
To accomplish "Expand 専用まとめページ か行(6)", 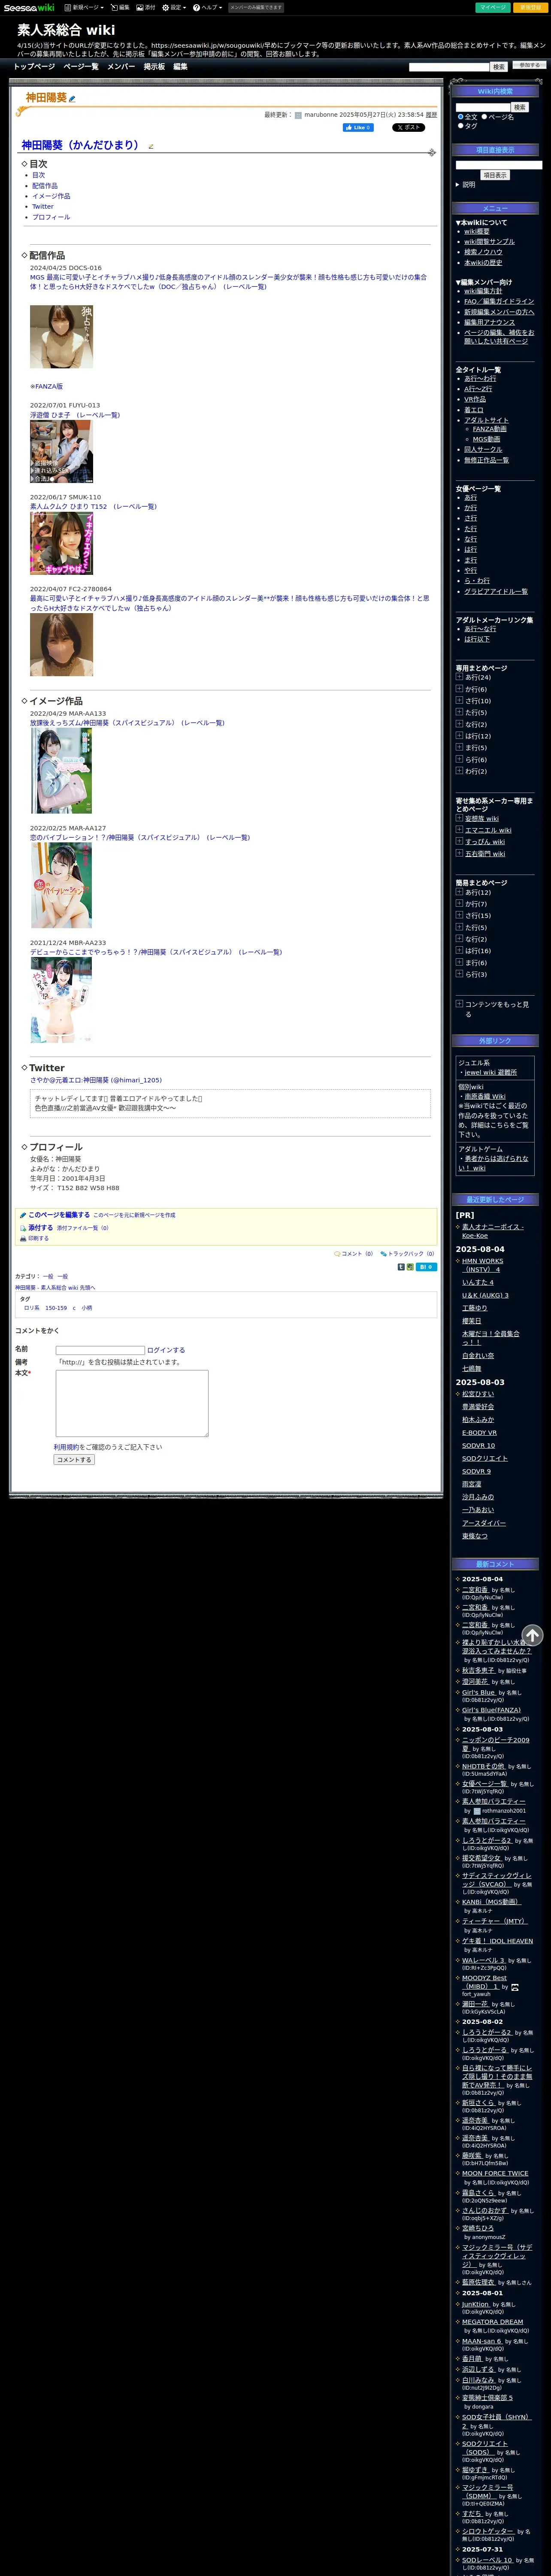I will (x=459, y=689).
